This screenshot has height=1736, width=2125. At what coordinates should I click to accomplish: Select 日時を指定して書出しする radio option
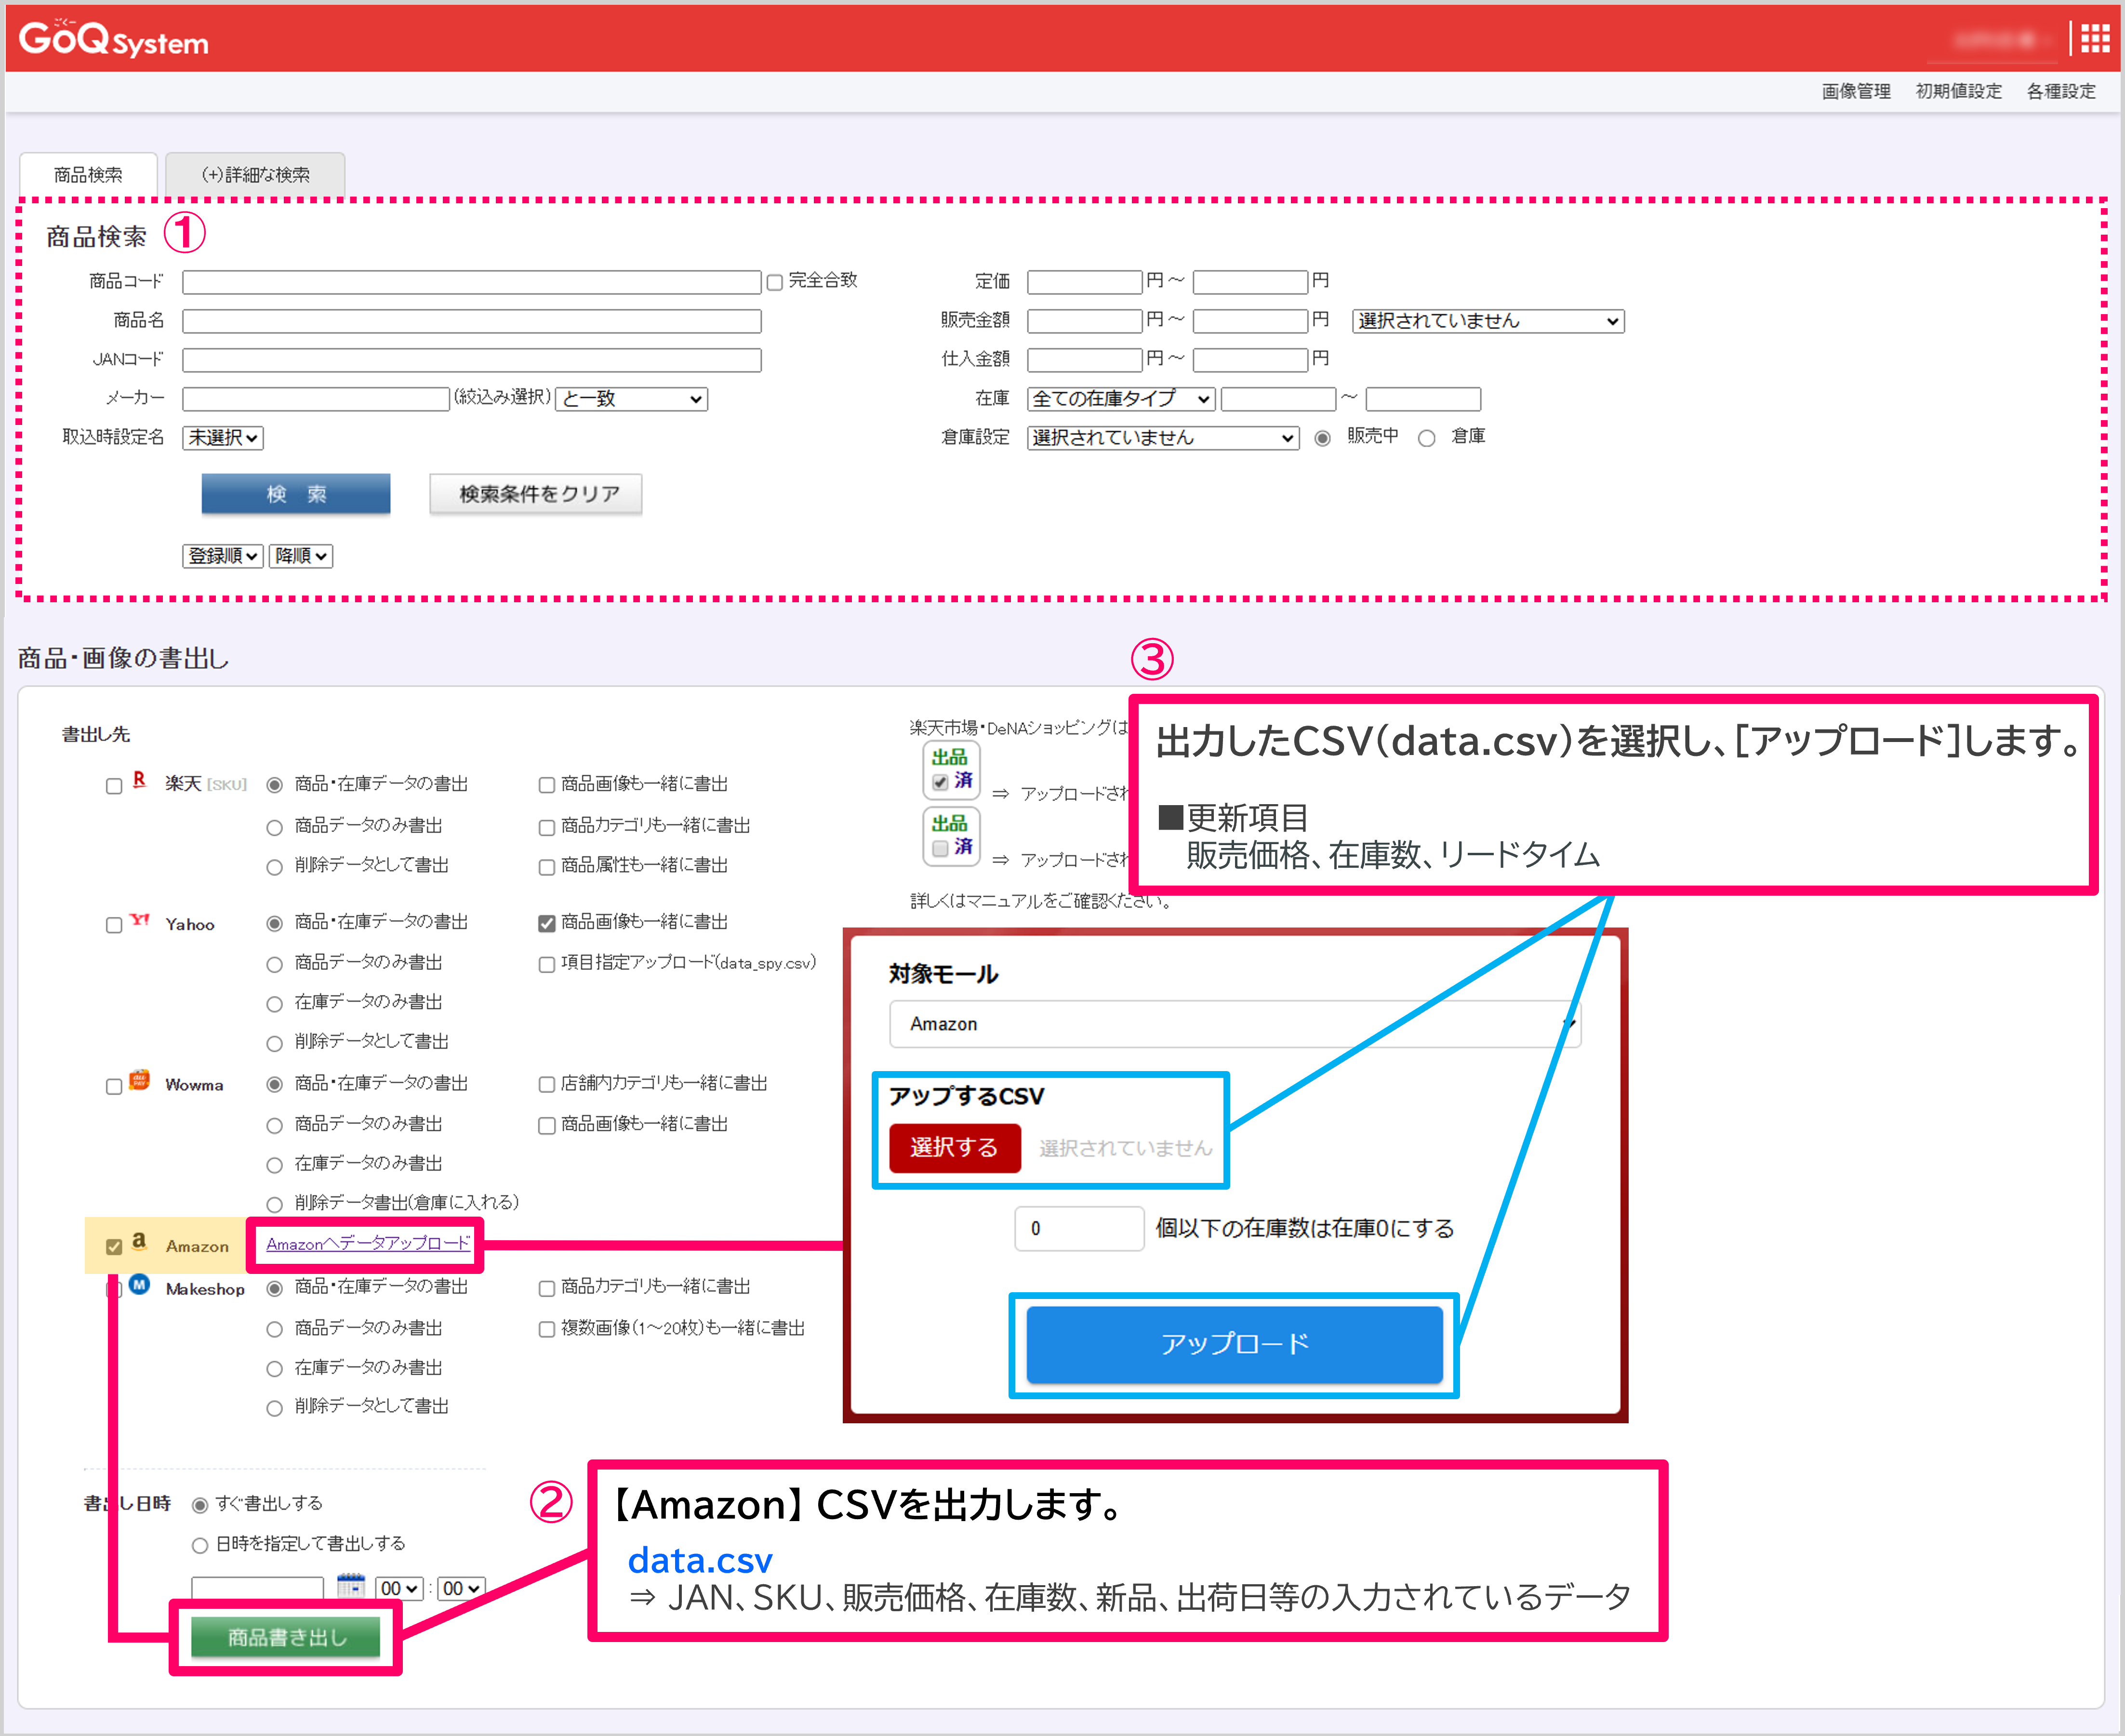click(x=200, y=1546)
